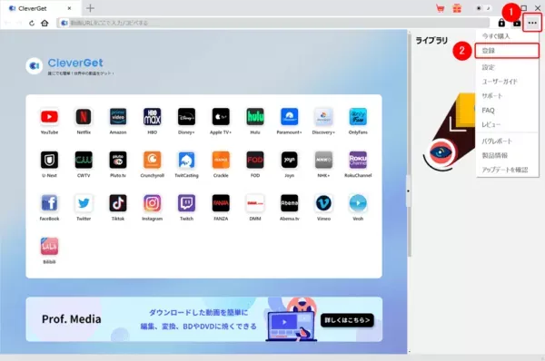Open the Disney+ shortcut
The width and height of the screenshot is (545, 361).
[x=186, y=117]
